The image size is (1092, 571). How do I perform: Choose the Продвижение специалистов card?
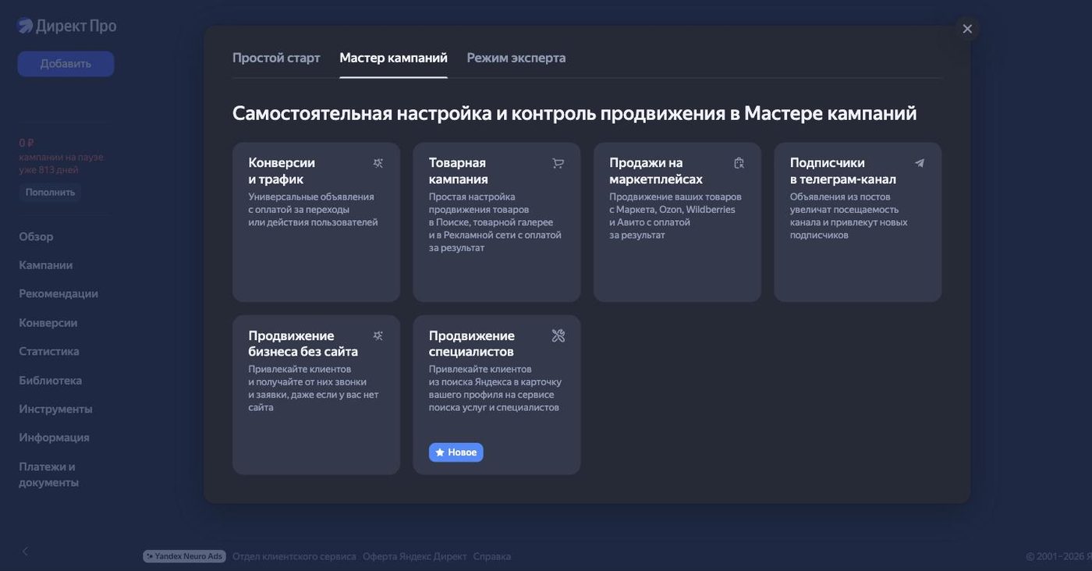pos(497,395)
